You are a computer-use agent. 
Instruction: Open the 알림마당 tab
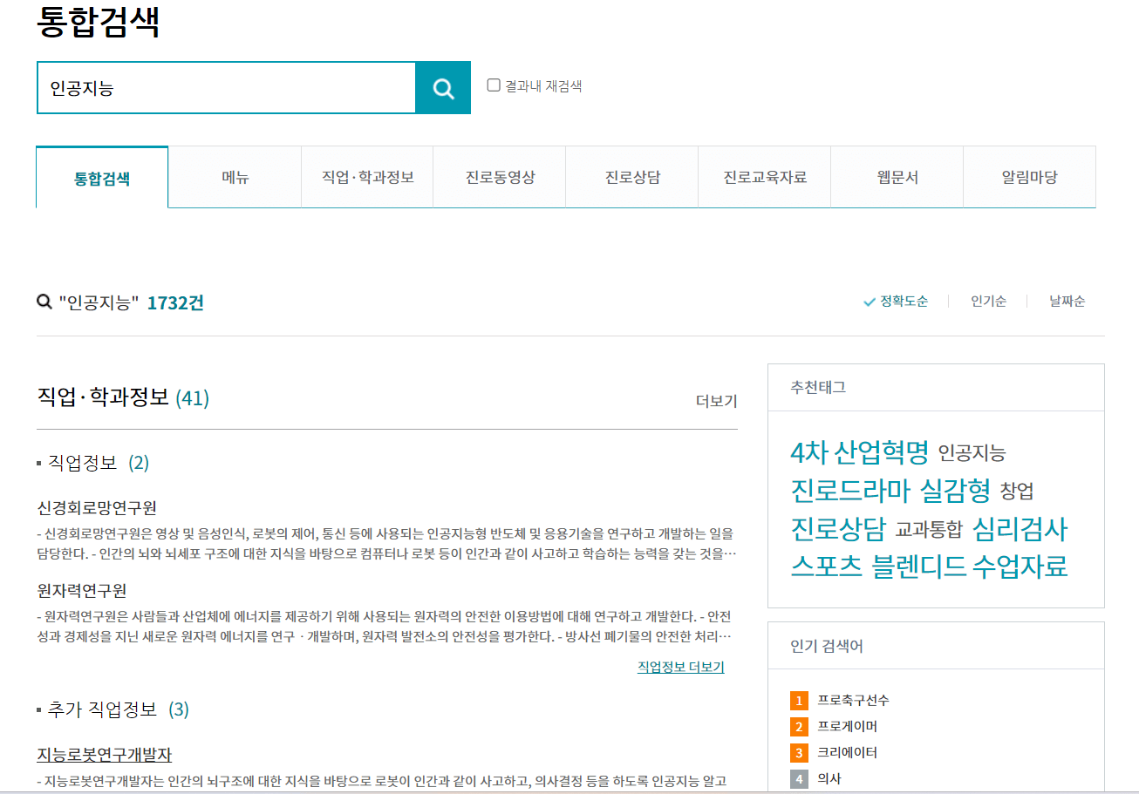coord(1030,177)
